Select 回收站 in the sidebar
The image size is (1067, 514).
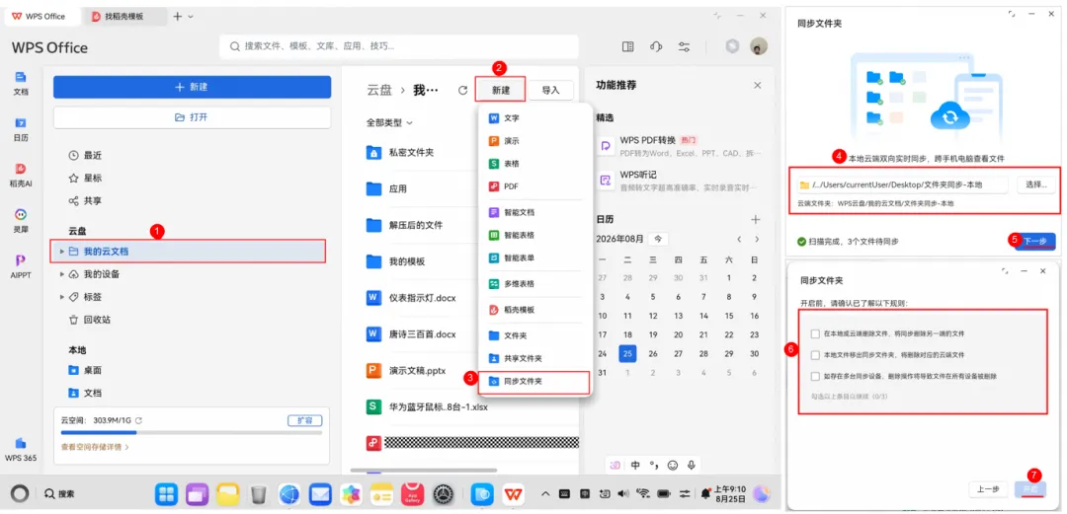(x=89, y=320)
